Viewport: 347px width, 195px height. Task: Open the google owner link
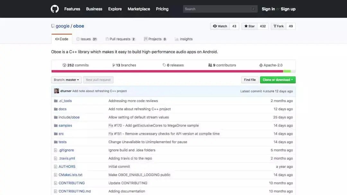point(62,26)
